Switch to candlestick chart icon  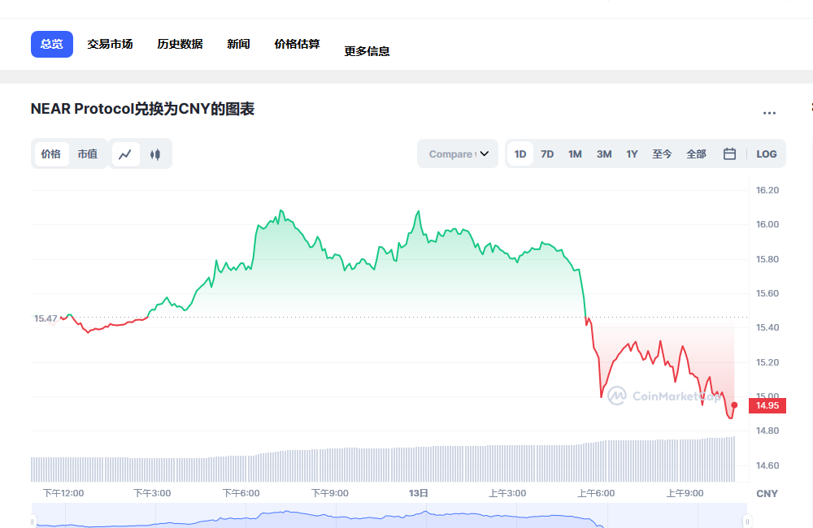(155, 154)
